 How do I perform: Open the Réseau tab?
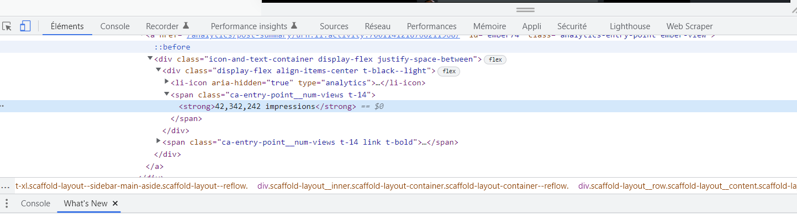point(378,26)
